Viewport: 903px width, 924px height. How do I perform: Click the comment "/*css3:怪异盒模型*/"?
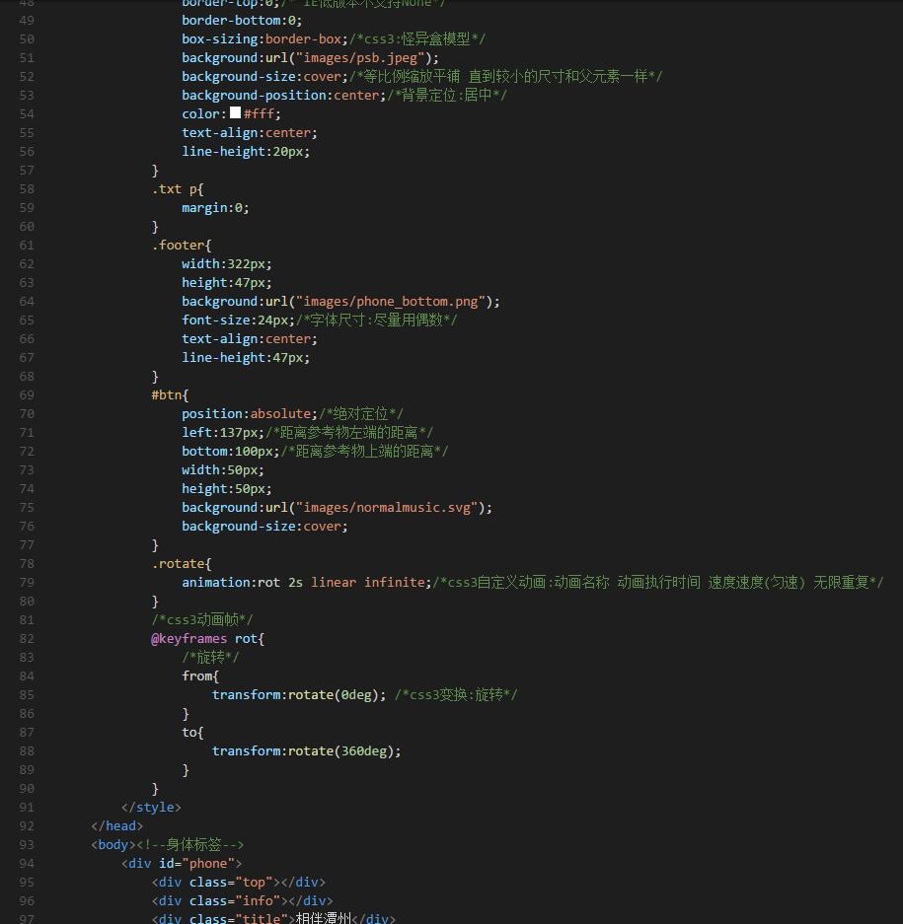click(417, 38)
